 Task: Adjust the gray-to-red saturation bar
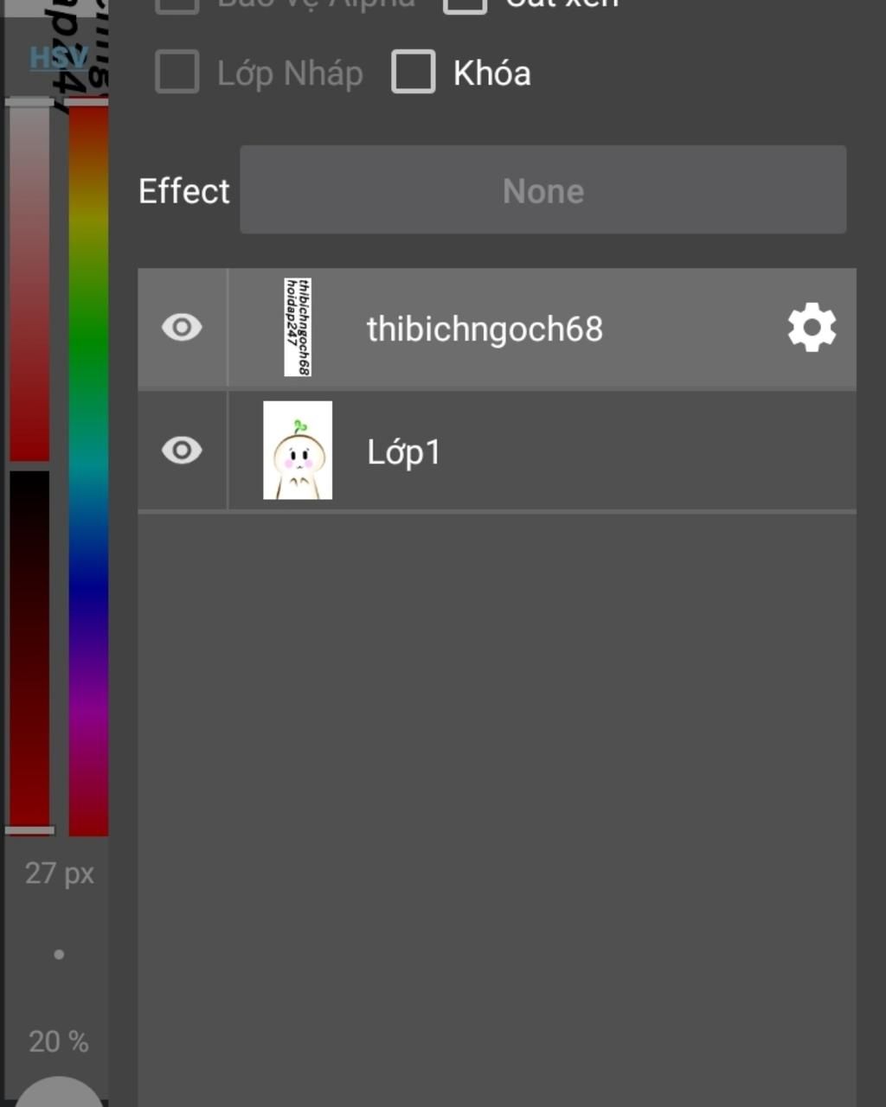[29, 281]
